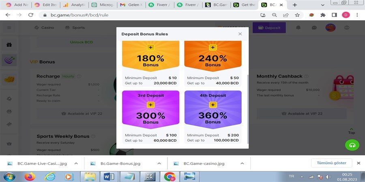Open the notifications bell
365x182 pixels.
point(298,28)
